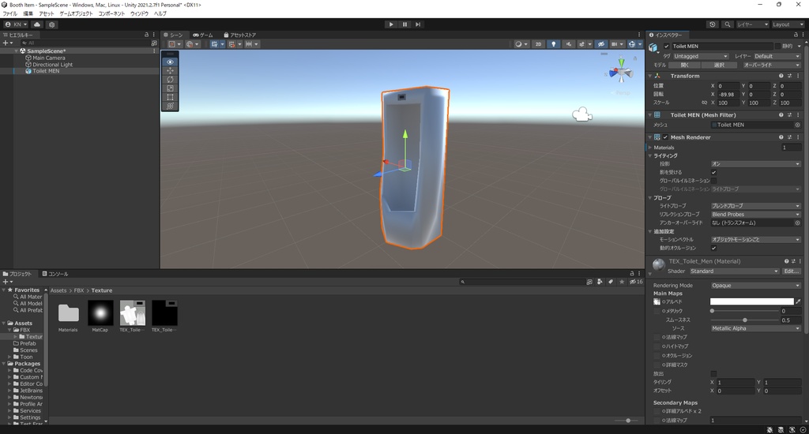Open the Metallic Alpha source dropdown
The height and width of the screenshot is (434, 809).
755,328
